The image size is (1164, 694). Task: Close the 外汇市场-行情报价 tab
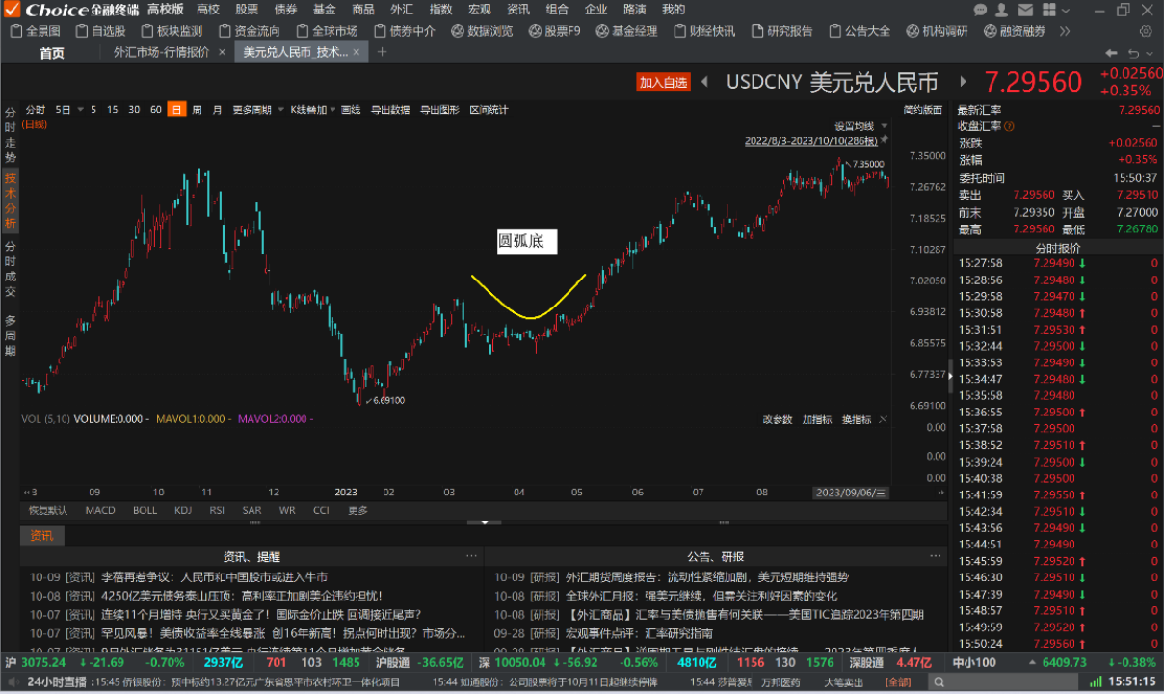pyautogui.click(x=222, y=52)
